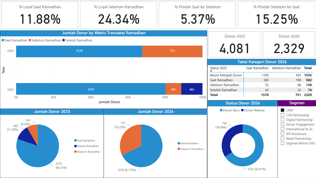Click the table cell value 1100

pos(265,75)
